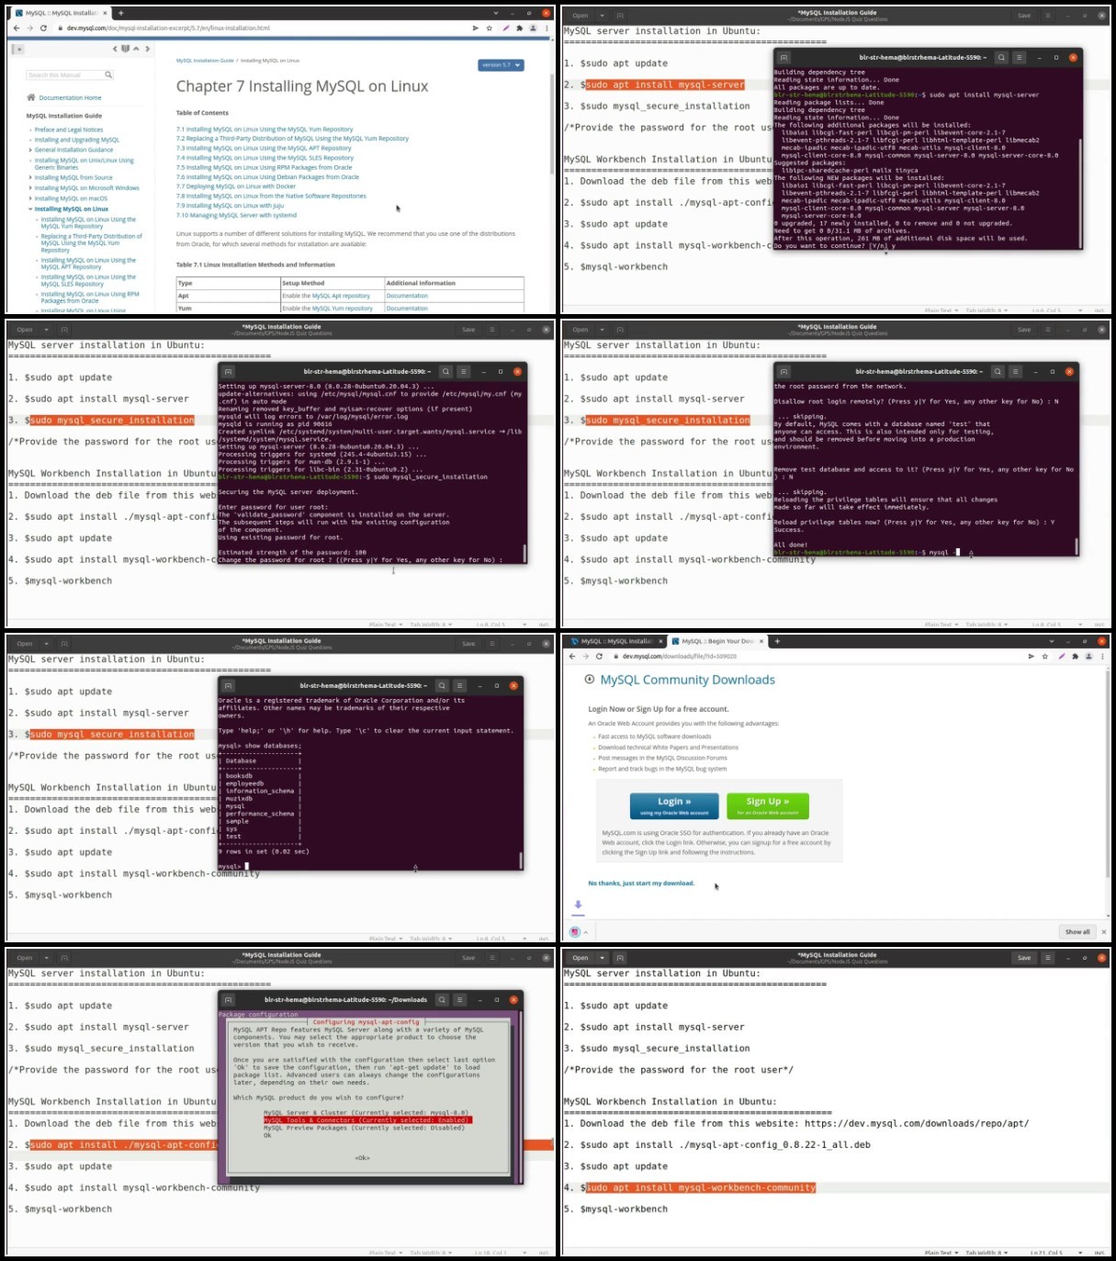The height and width of the screenshot is (1261, 1116).
Task: Click Preface and Legal Notices in sidebar
Action: [69, 130]
